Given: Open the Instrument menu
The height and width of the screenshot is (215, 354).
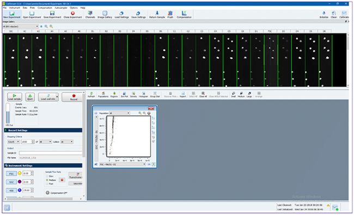Looking at the screenshot, I should (x=15, y=8).
